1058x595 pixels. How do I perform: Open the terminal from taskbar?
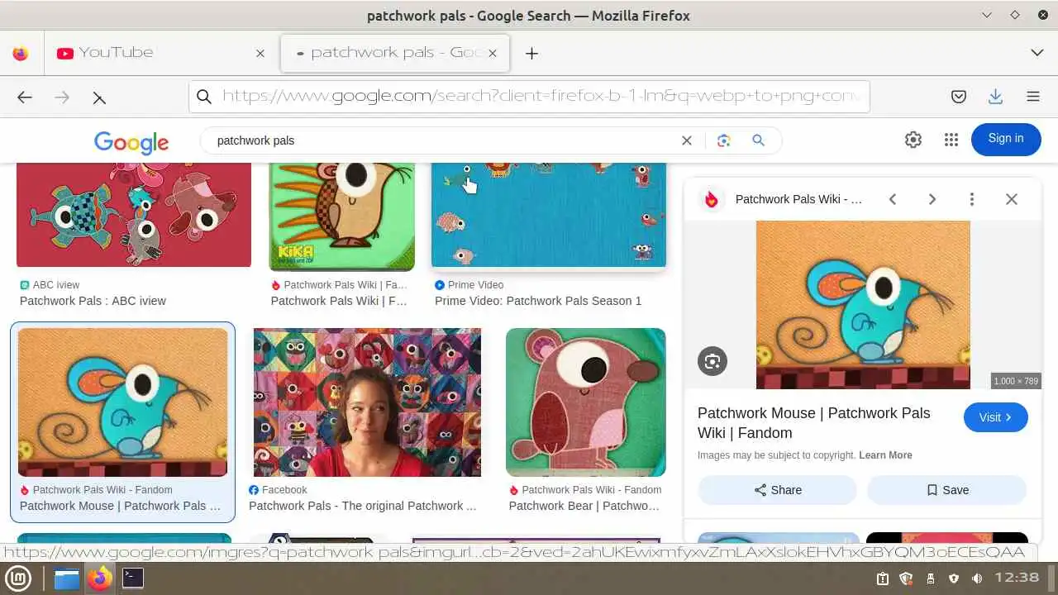[x=133, y=578]
